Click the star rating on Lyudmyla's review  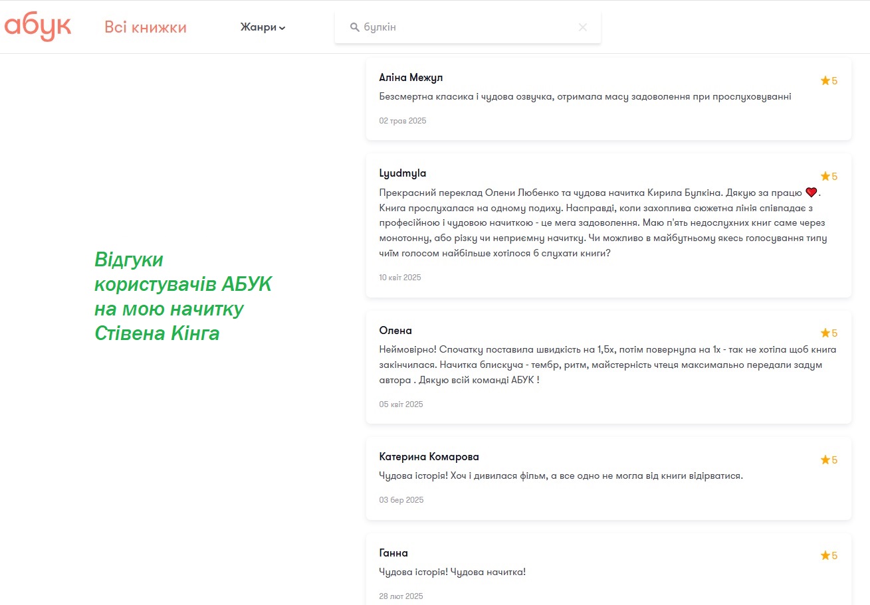(829, 176)
